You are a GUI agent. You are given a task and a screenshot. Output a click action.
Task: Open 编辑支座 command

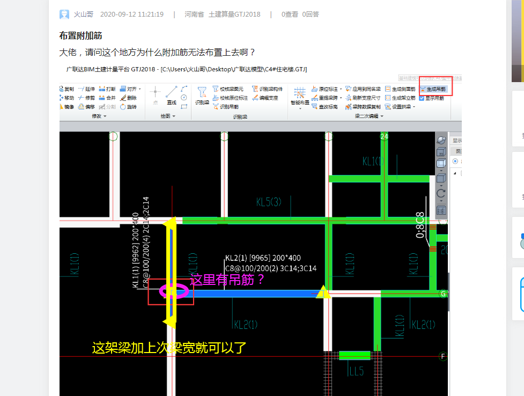[265, 98]
